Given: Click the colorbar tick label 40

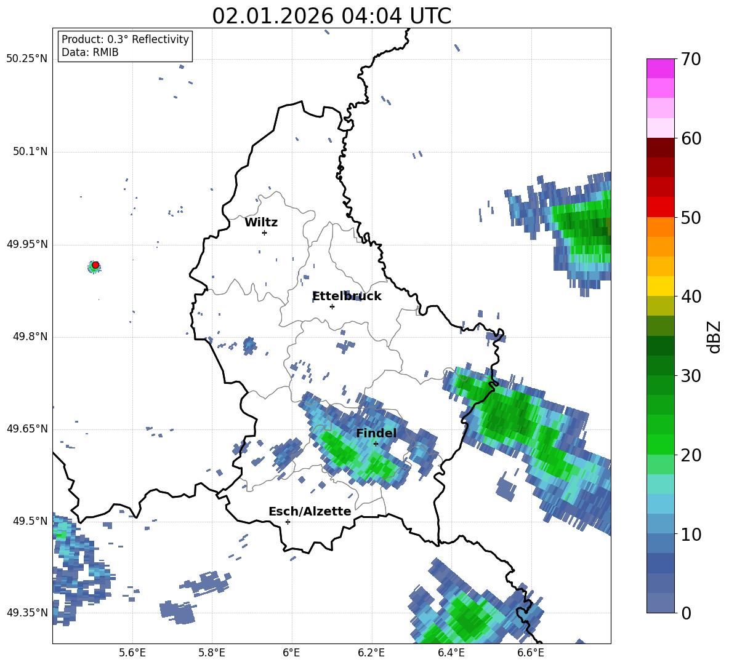Looking at the screenshot, I should 691,297.
